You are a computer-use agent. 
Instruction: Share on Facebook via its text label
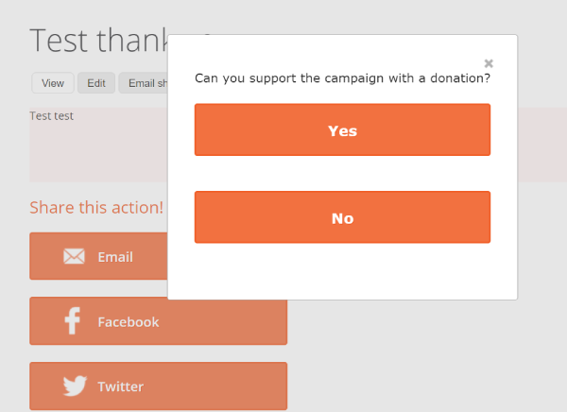(x=129, y=322)
